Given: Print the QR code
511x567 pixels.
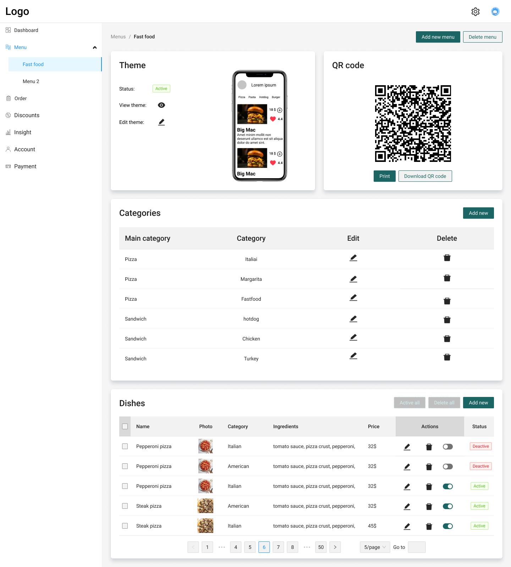Looking at the screenshot, I should coord(385,176).
